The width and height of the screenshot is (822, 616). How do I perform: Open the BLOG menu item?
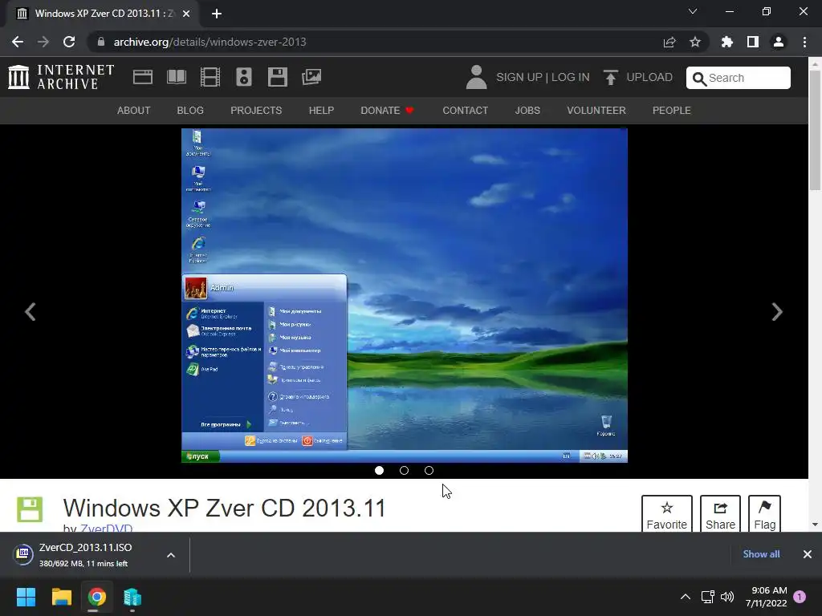(190, 111)
